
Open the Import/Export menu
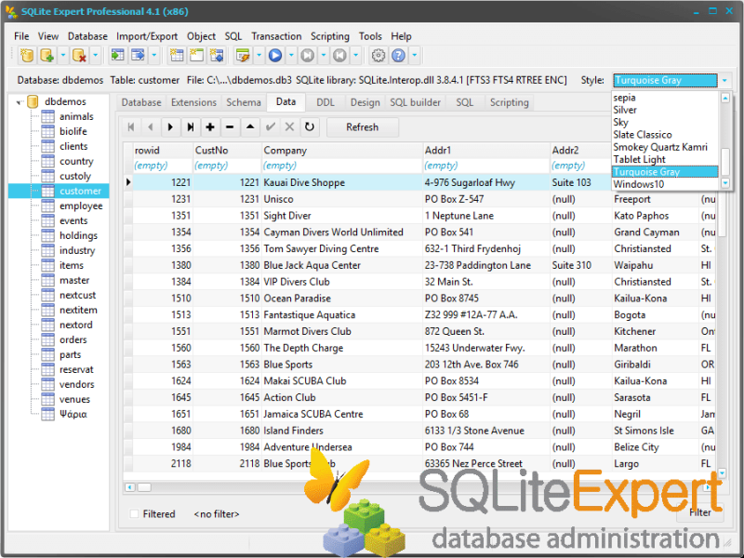click(x=147, y=36)
